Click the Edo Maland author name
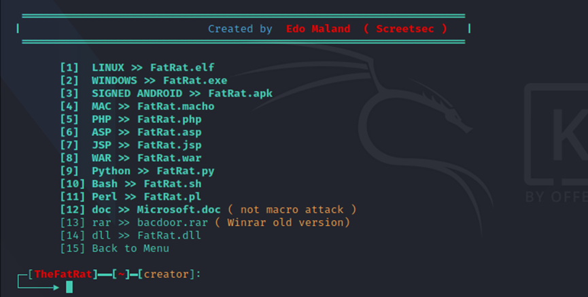Image resolution: width=588 pixels, height=297 pixels. [x=318, y=29]
